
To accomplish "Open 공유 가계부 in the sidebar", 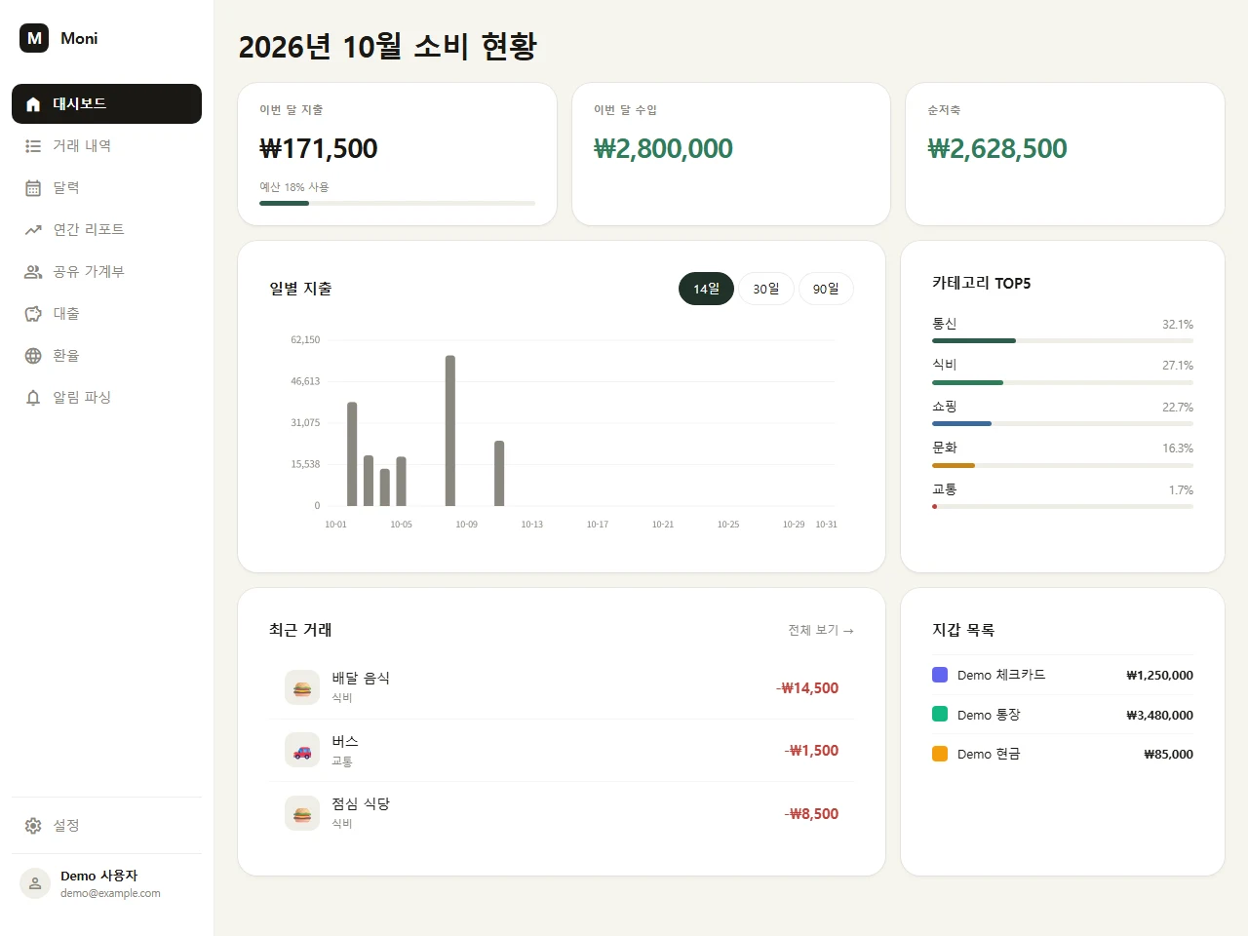I will point(106,272).
